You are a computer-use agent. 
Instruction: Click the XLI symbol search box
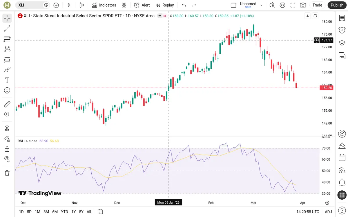tap(33, 5)
